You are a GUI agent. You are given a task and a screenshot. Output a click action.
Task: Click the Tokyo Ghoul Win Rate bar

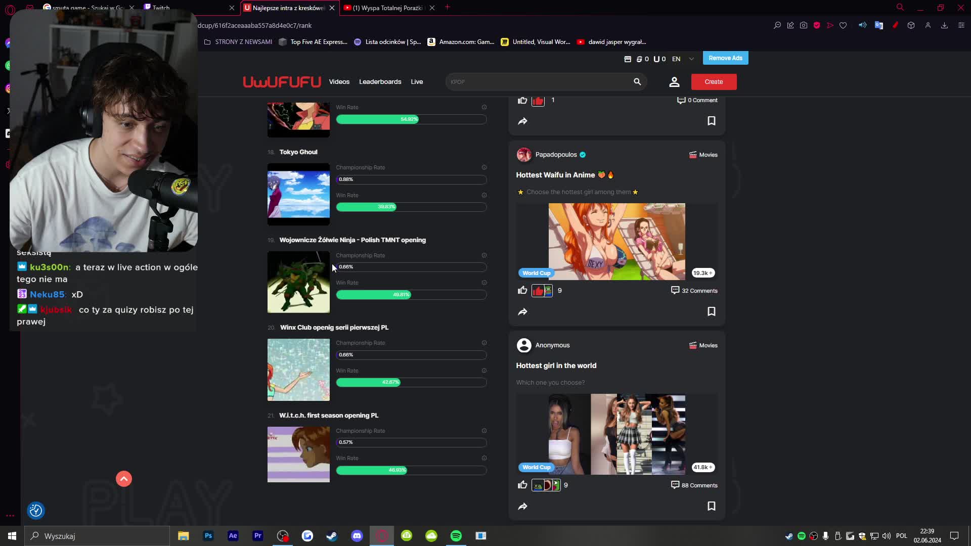[x=411, y=207]
